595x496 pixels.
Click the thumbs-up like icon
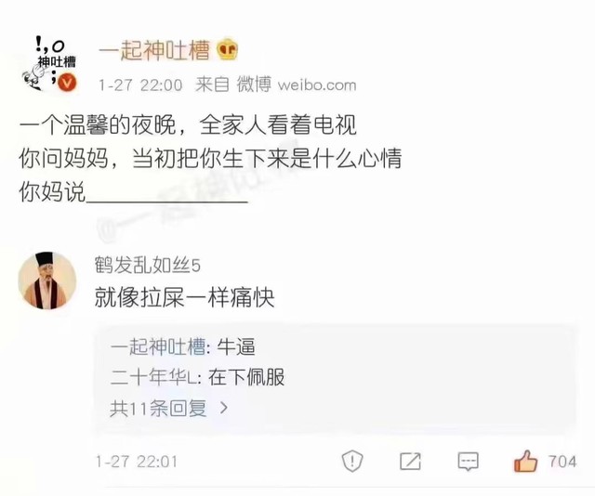pos(525,461)
